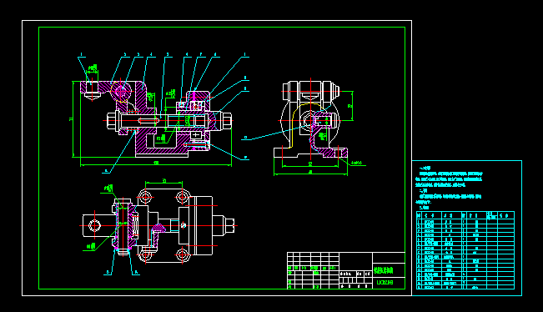Select the green drawing title in the title block
Screen dimensions: 543x312
click(x=384, y=270)
